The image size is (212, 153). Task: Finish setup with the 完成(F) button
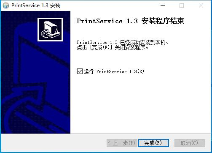coord(153,143)
